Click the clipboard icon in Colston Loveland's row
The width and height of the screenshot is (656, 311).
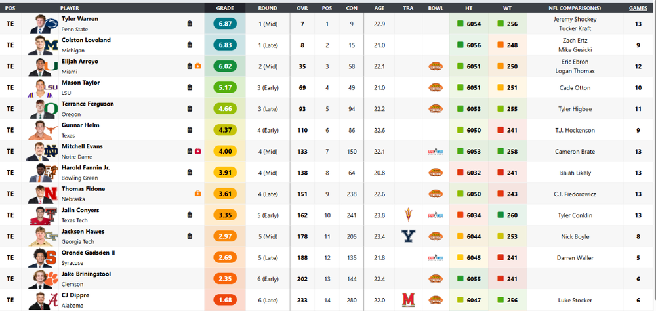click(x=190, y=45)
